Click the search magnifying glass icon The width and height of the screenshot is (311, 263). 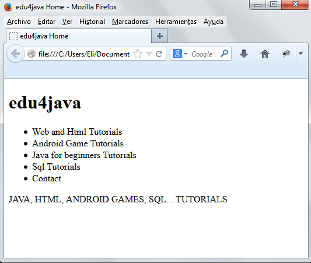(224, 54)
